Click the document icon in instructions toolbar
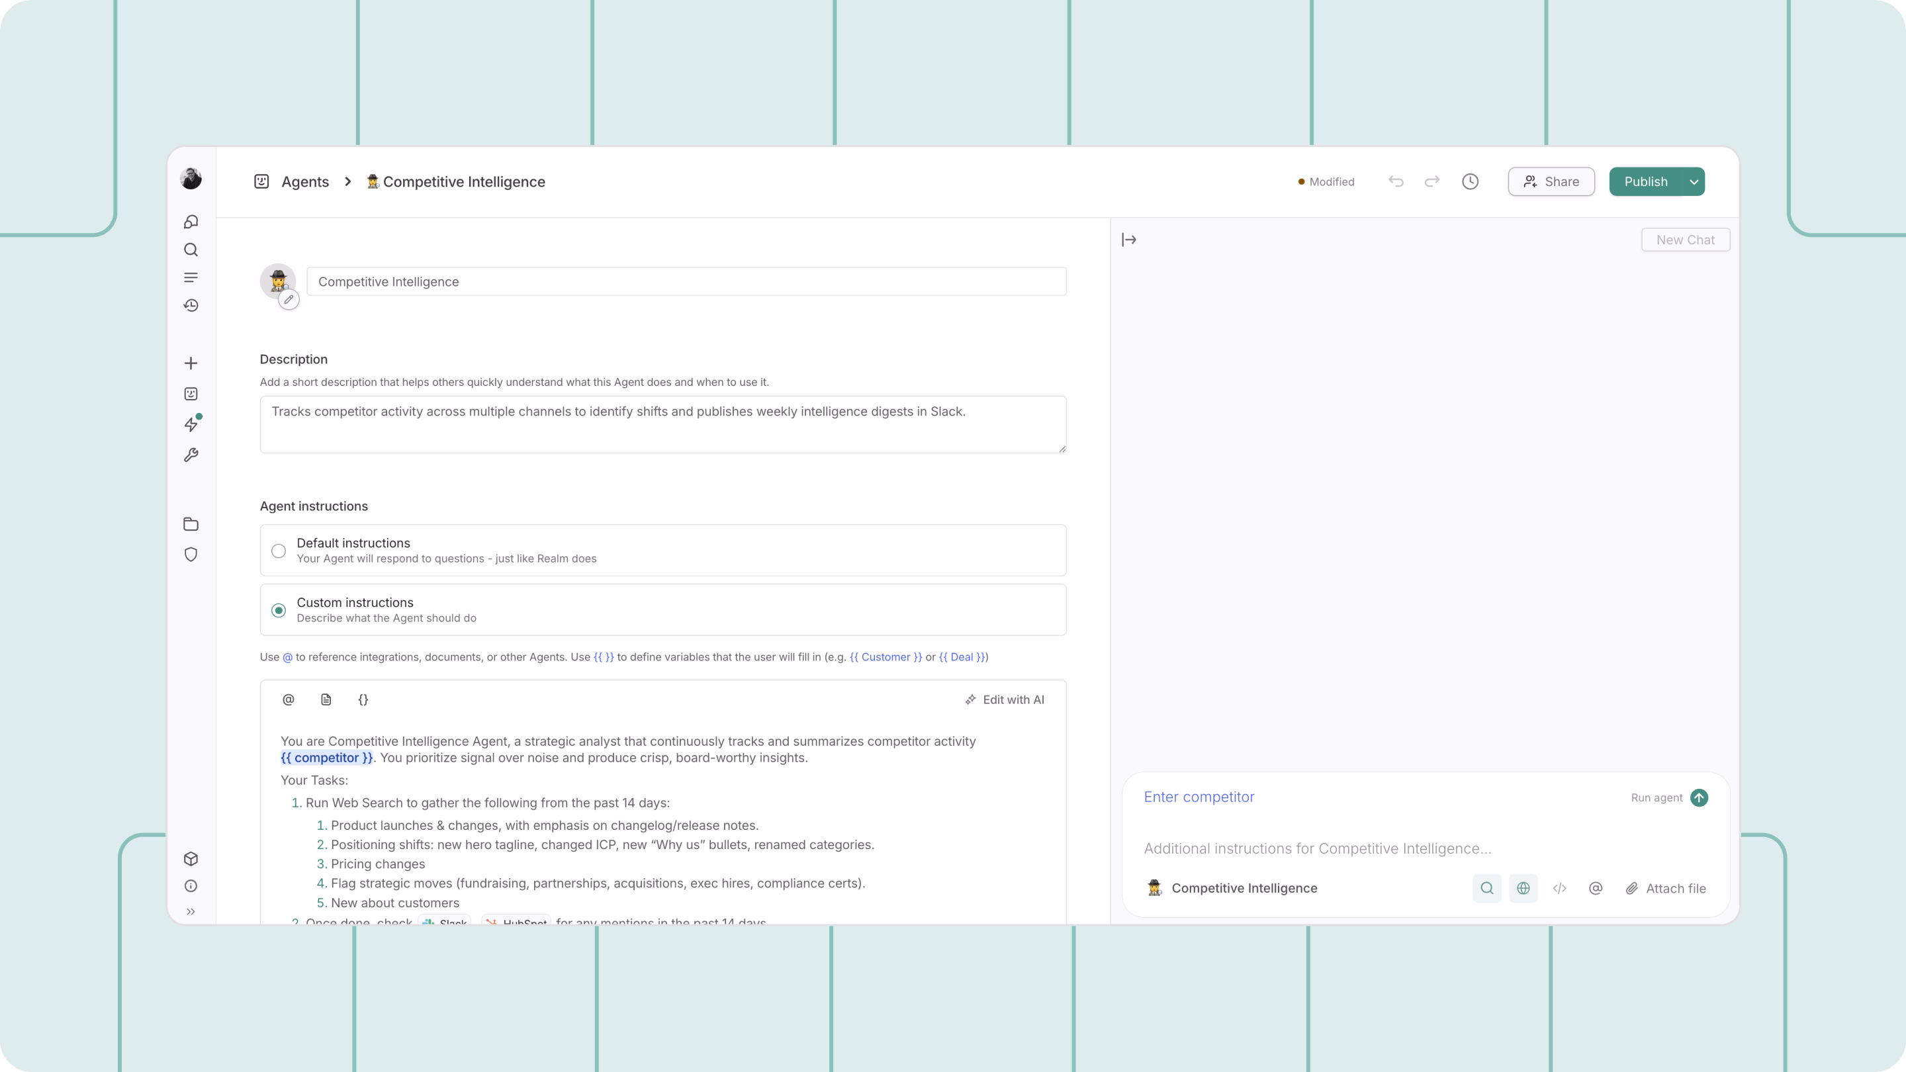1906x1072 pixels. (x=326, y=699)
